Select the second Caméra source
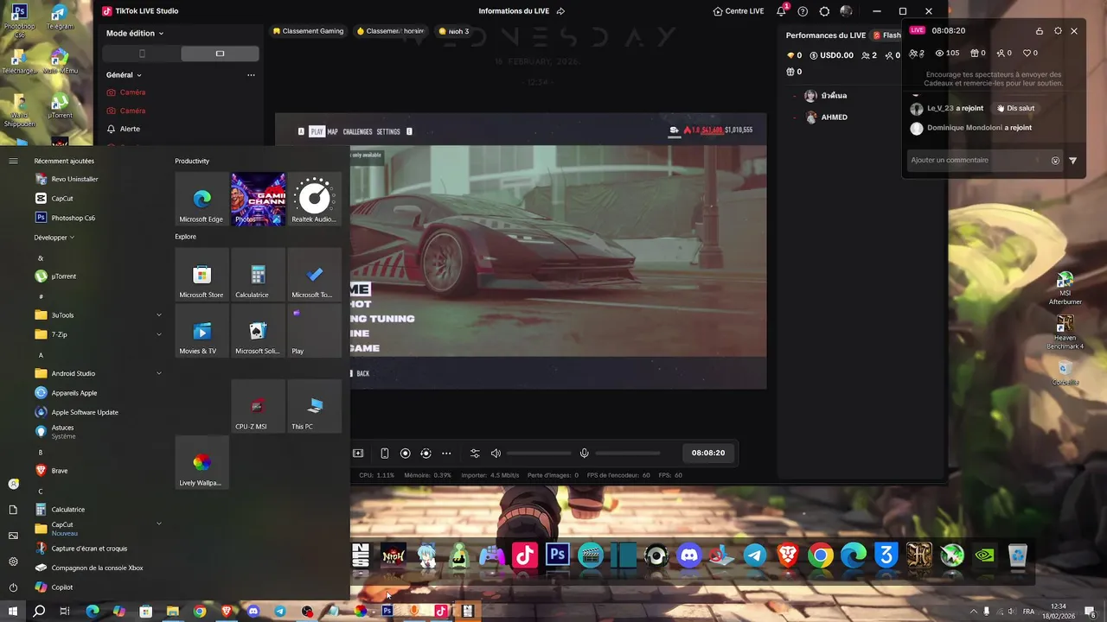This screenshot has width=1107, height=622. pos(126,111)
